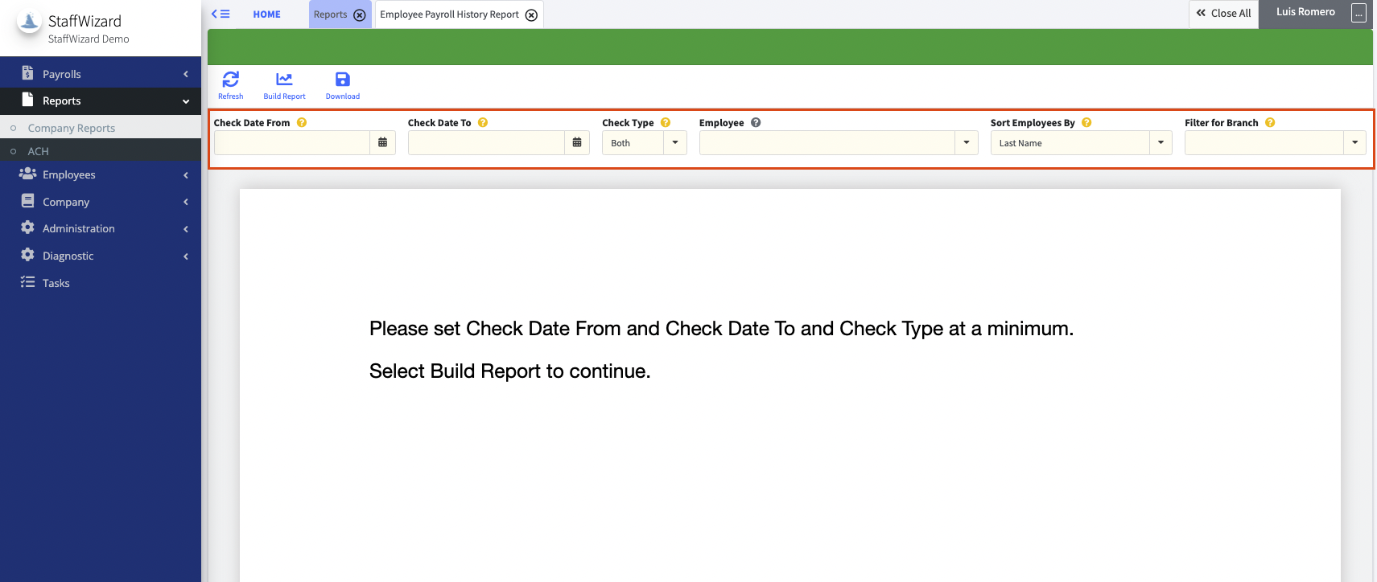Click the help icon next to Employee
The width and height of the screenshot is (1377, 582).
[x=756, y=123]
